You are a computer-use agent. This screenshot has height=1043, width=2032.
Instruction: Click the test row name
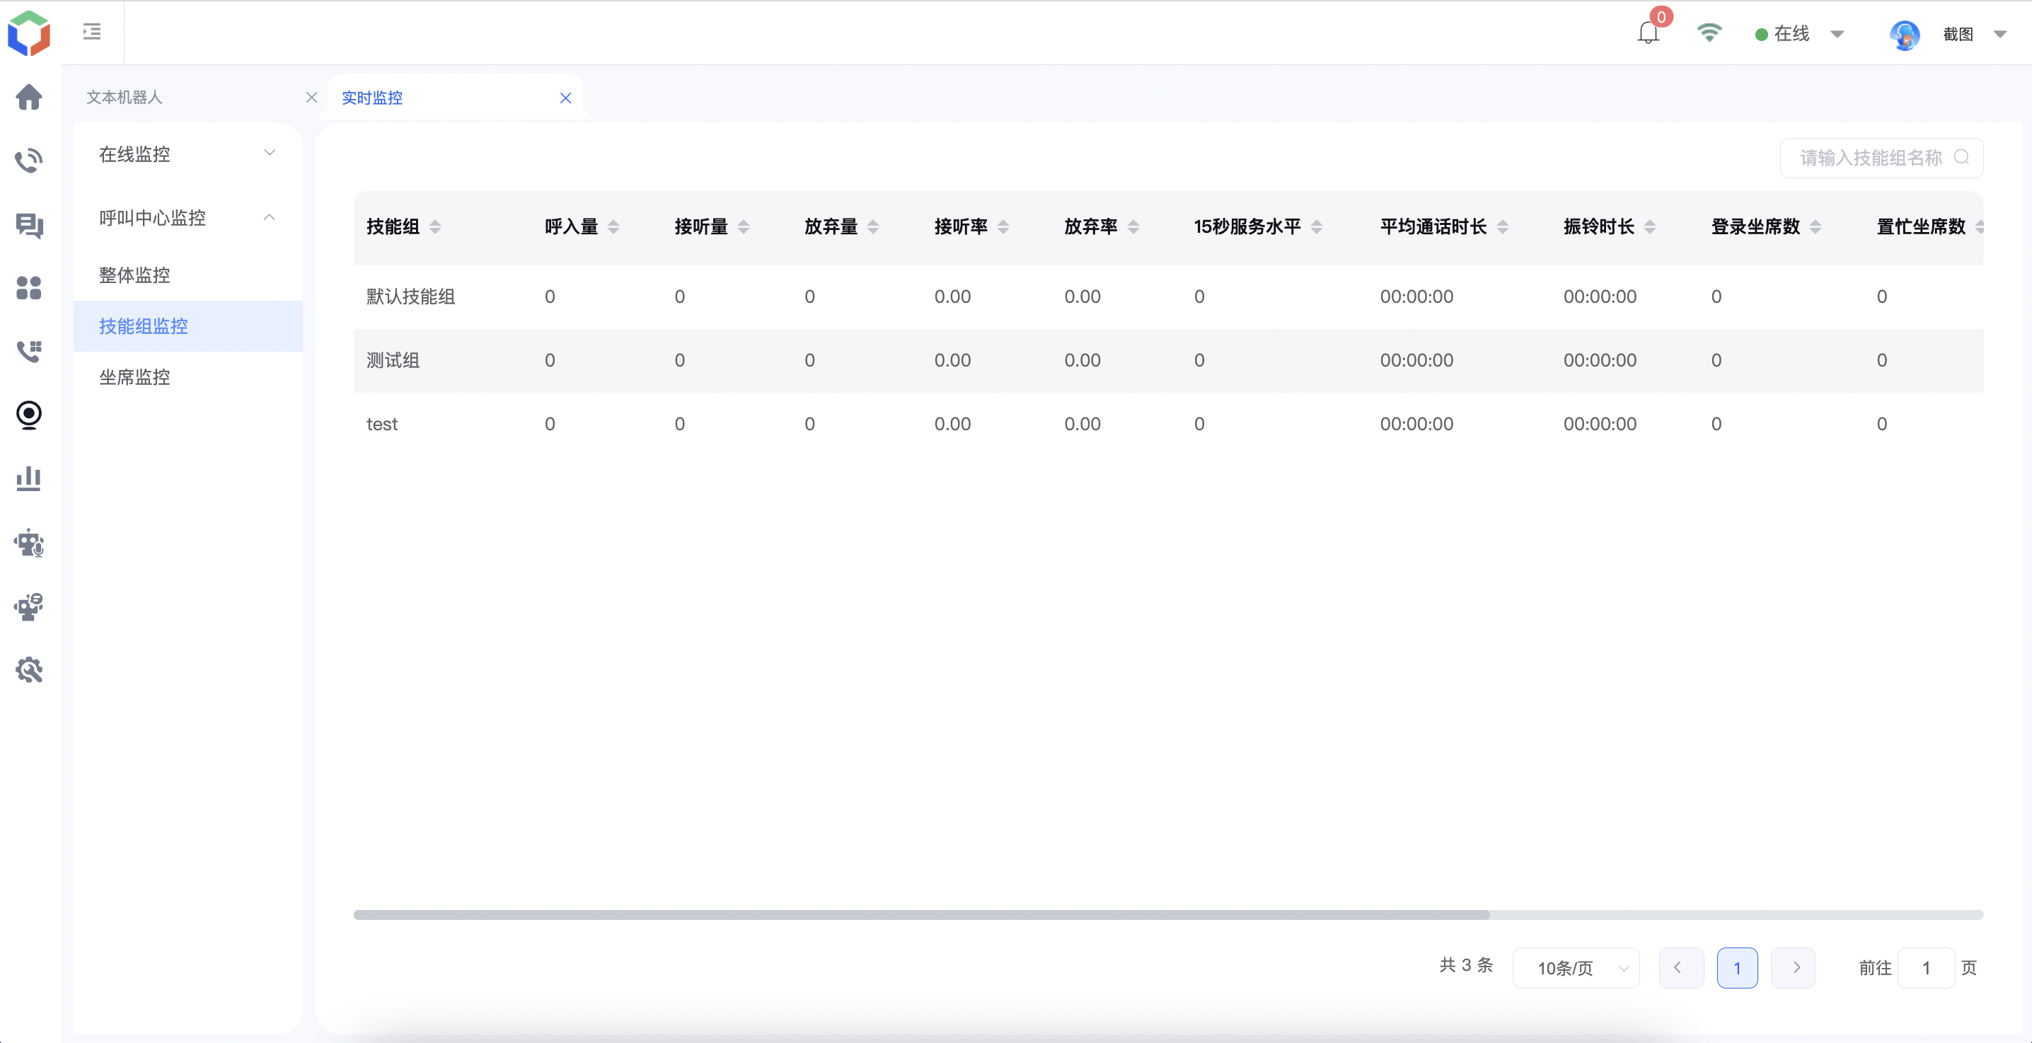tap(382, 425)
